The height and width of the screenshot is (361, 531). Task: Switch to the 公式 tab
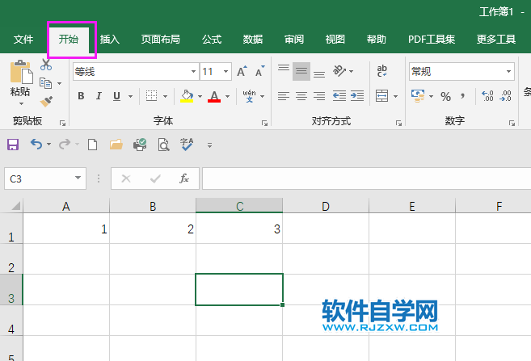[x=212, y=40]
